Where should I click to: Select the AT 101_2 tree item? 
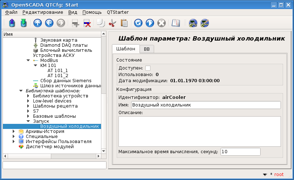tap(58, 76)
